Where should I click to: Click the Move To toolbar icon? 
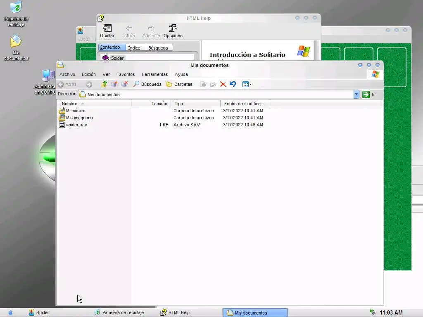pos(203,84)
